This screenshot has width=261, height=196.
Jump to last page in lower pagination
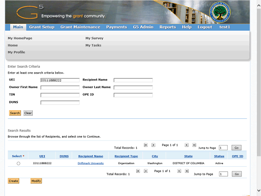point(187,171)
